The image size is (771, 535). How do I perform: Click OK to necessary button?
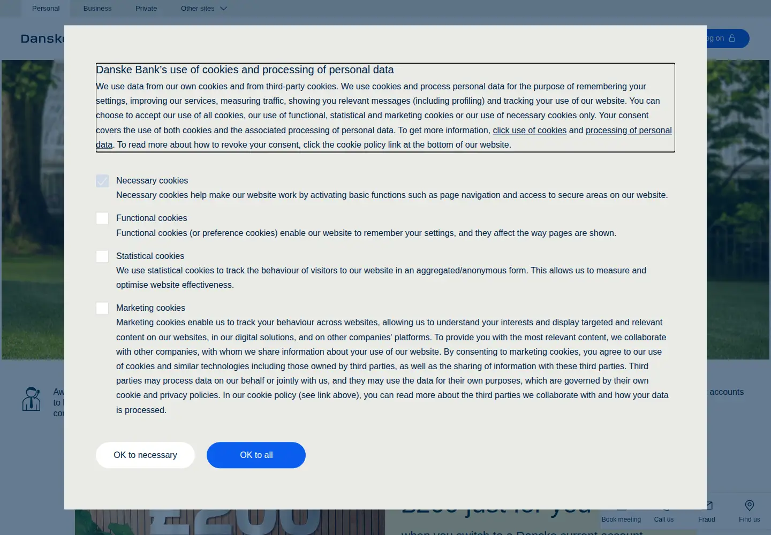145,455
